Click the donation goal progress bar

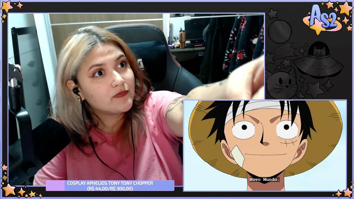click(x=110, y=185)
